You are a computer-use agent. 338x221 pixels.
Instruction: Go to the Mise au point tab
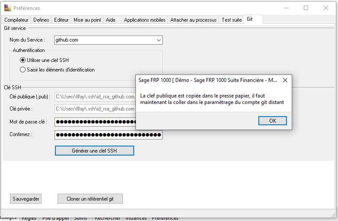click(x=87, y=20)
